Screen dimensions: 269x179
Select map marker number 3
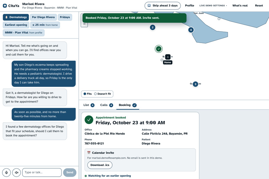point(195,84)
